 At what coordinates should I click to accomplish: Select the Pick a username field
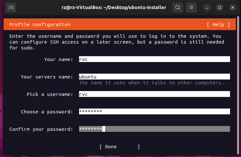(x=154, y=94)
